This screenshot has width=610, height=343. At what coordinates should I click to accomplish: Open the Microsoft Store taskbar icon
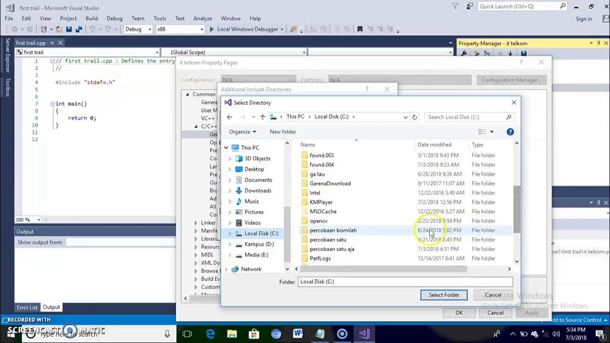[x=254, y=334]
